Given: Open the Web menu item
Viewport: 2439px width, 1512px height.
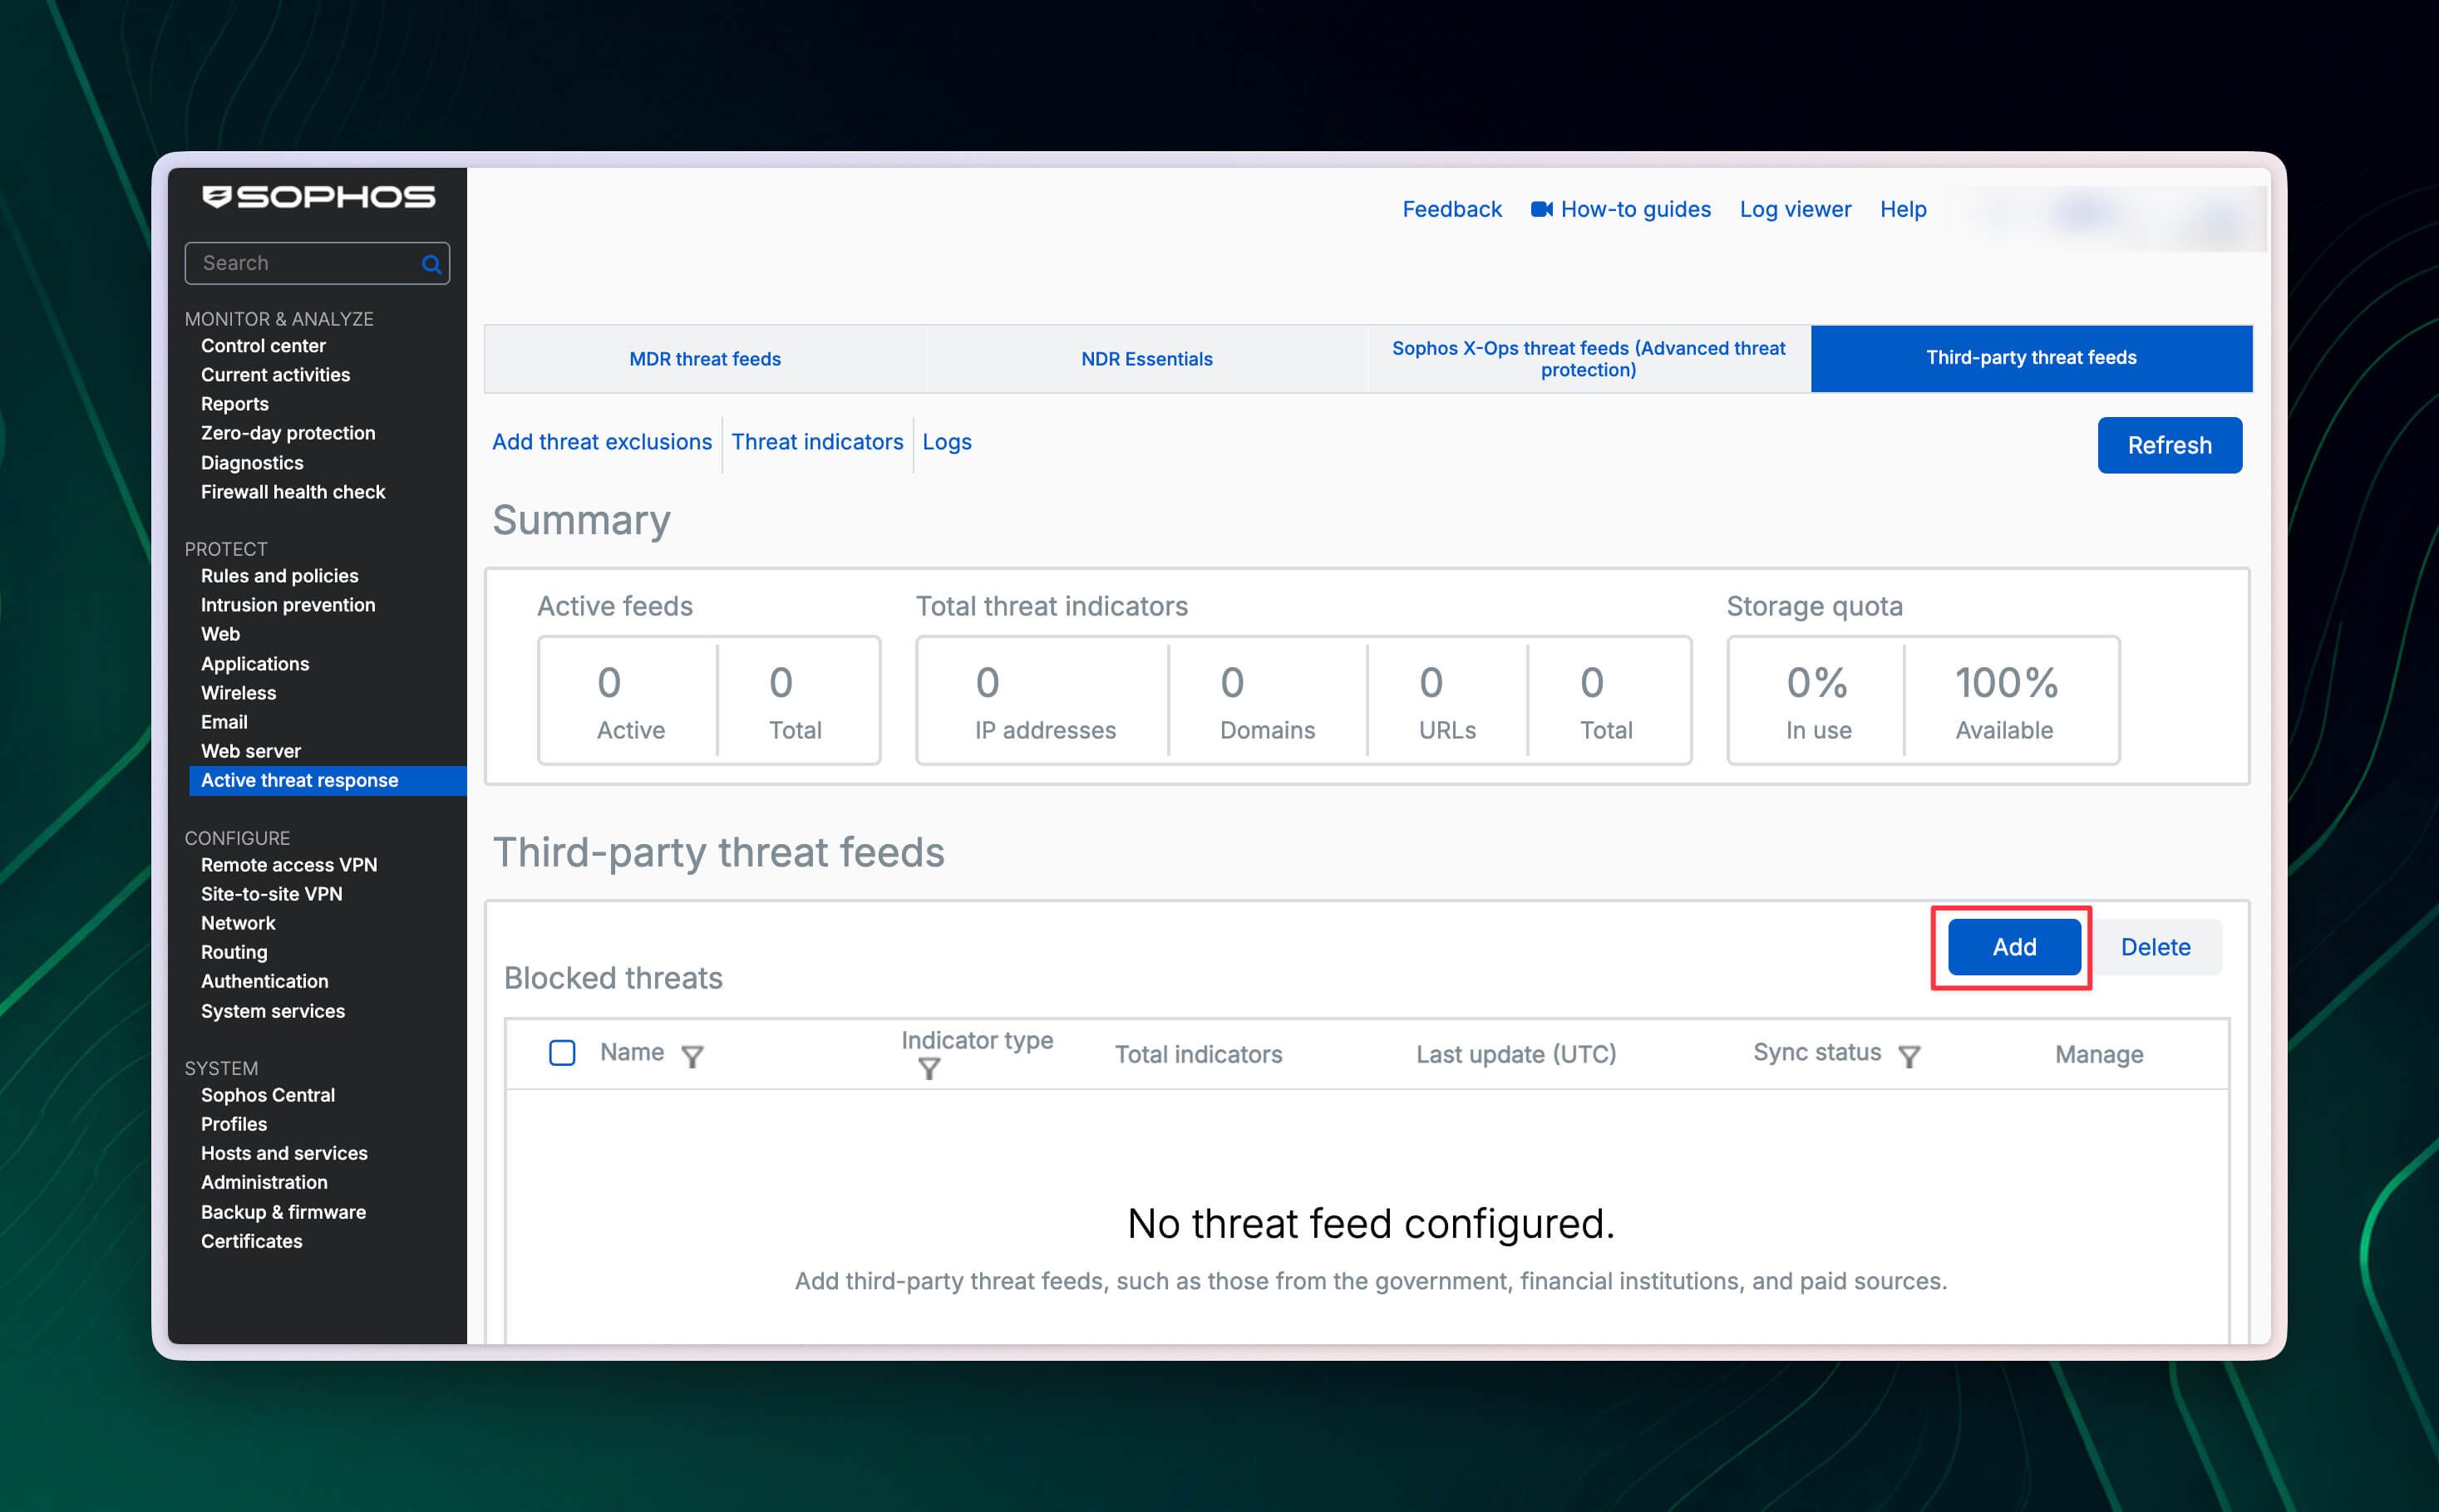Looking at the screenshot, I should (x=220, y=634).
